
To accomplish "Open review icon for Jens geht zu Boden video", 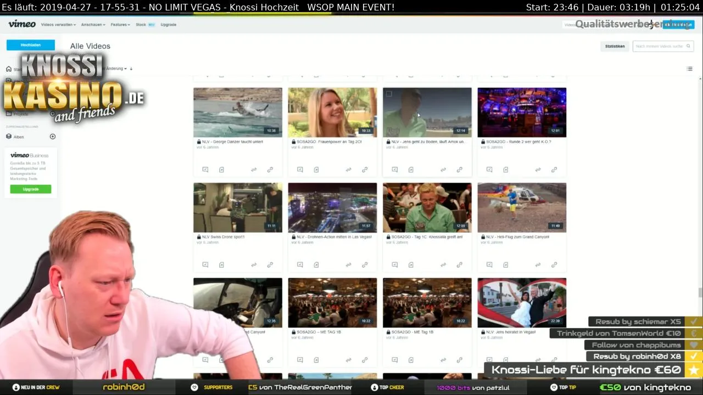I will tap(395, 170).
